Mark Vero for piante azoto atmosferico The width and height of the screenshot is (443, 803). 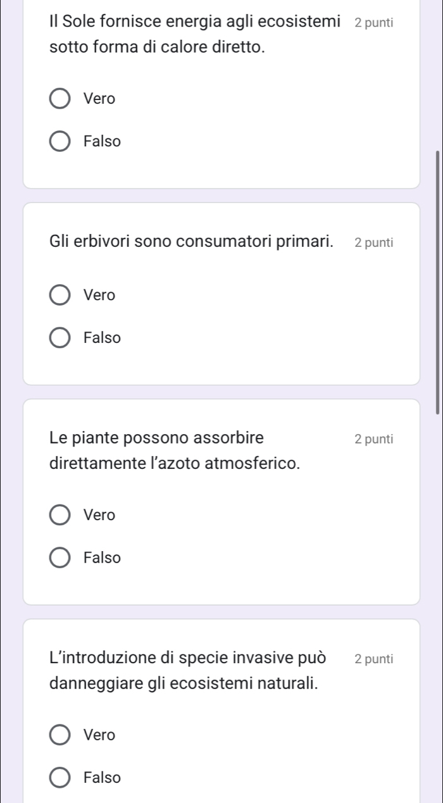[x=60, y=515]
